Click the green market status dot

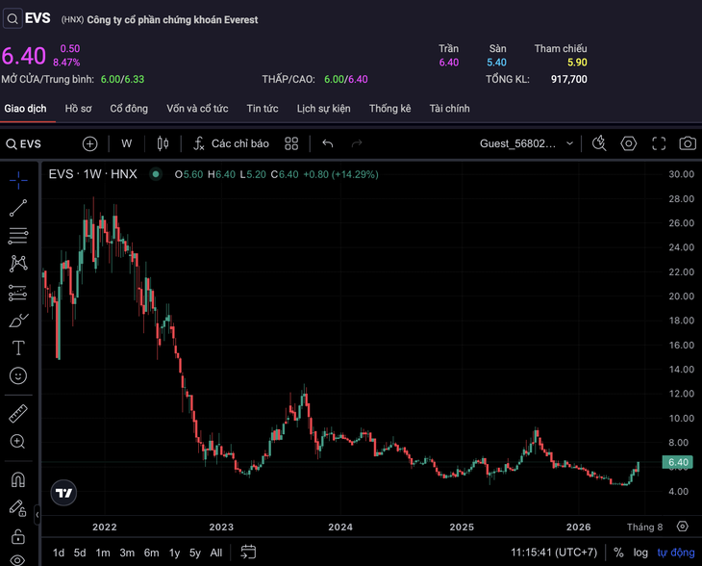[156, 174]
